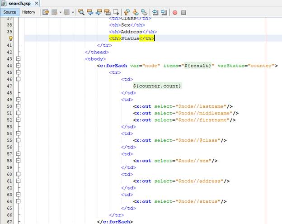Go to the next bookmark
This screenshot has width=282, height=224.
coord(136,12)
